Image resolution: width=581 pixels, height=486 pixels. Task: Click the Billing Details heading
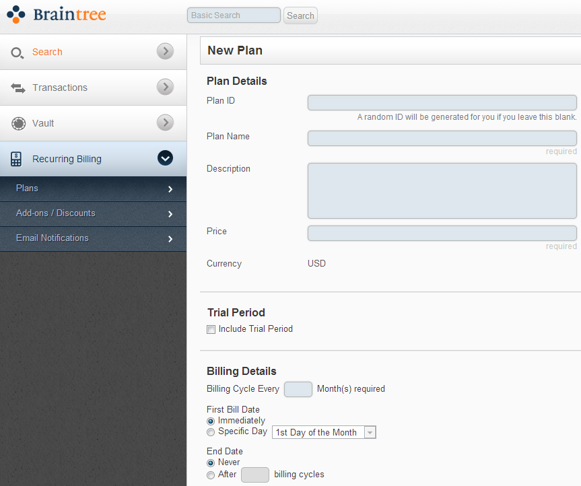click(242, 371)
